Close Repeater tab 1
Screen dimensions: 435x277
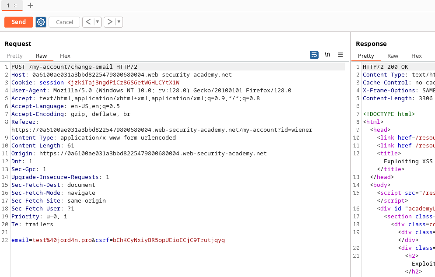click(15, 6)
